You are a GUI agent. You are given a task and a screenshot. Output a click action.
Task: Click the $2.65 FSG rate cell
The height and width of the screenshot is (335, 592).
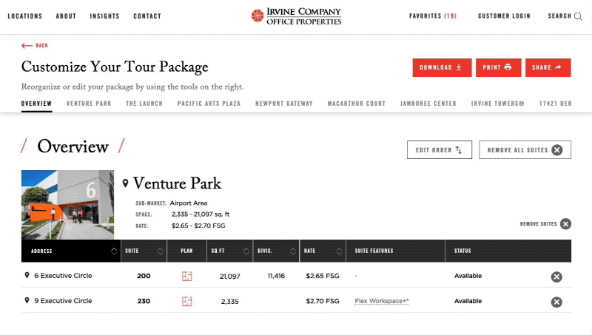tap(323, 276)
